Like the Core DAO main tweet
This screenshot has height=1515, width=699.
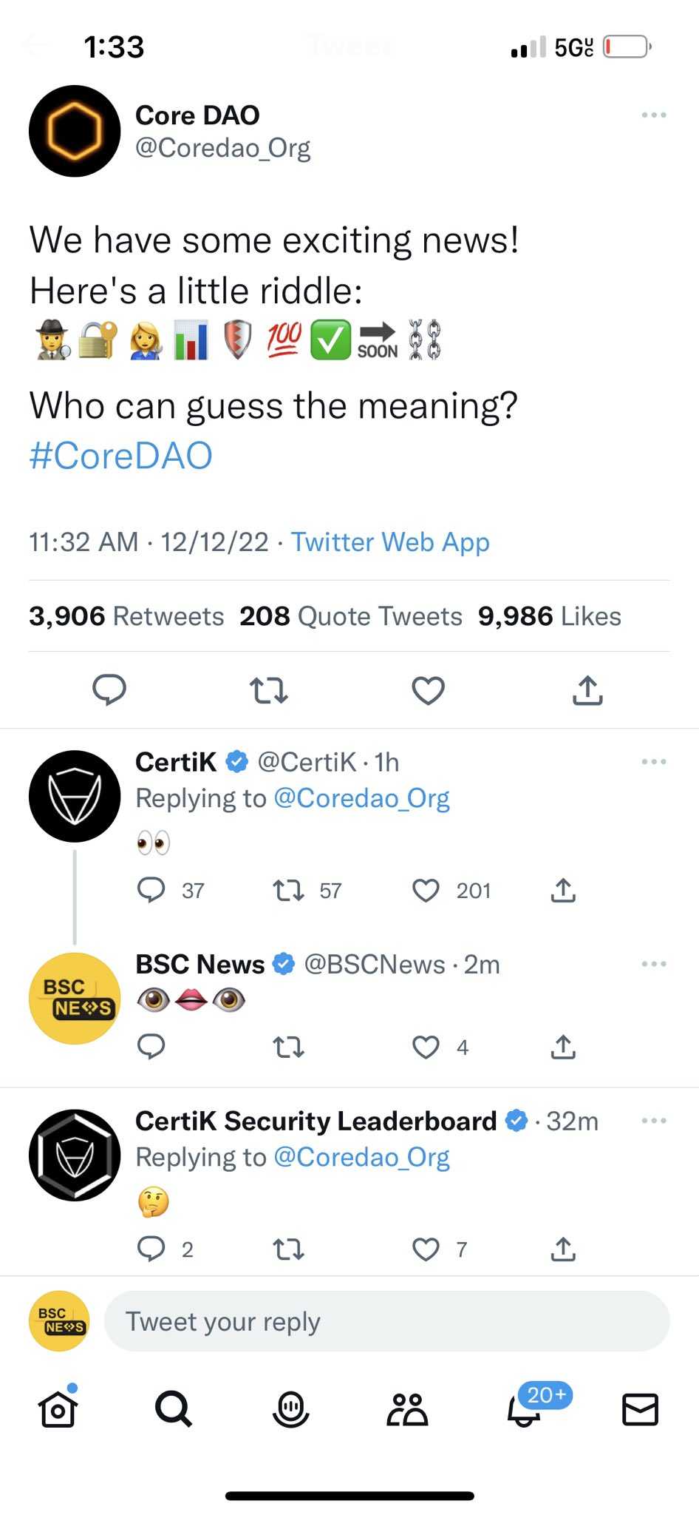click(x=428, y=690)
